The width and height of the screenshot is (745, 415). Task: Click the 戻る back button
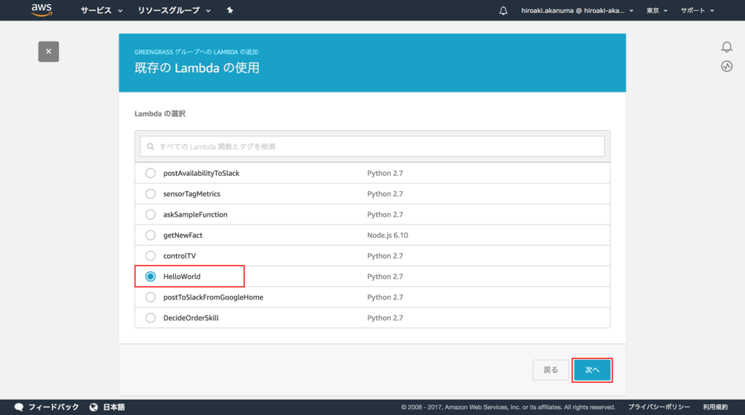[x=551, y=370]
